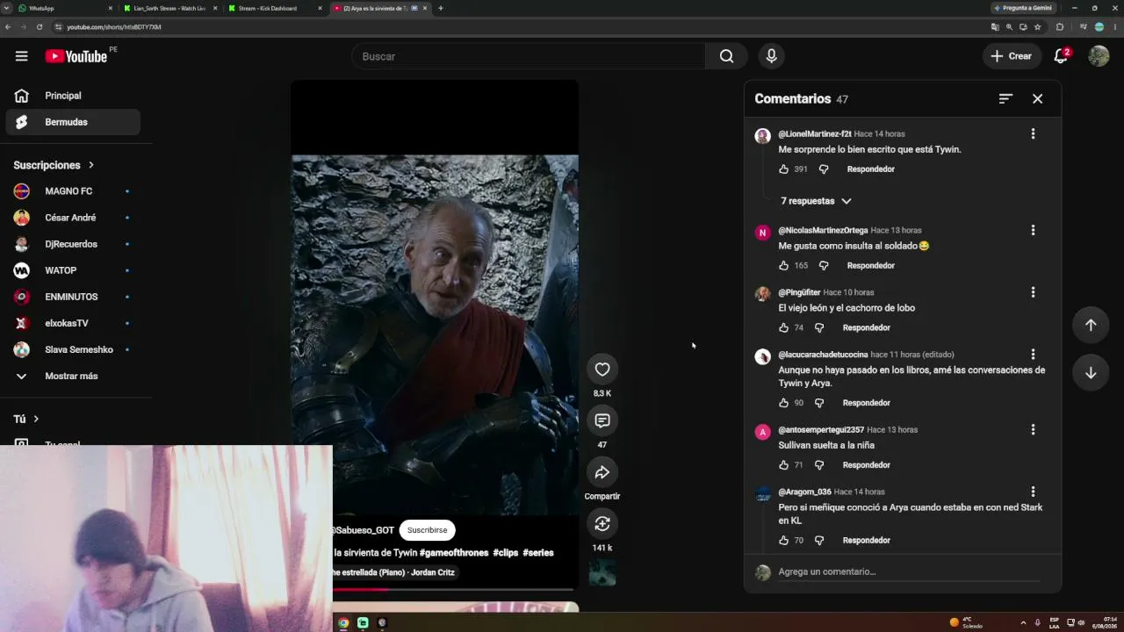Expand the Suscripciones section chevron
Image resolution: width=1124 pixels, height=632 pixels.
pos(90,165)
